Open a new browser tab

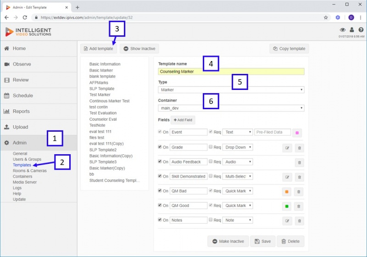[78, 7]
